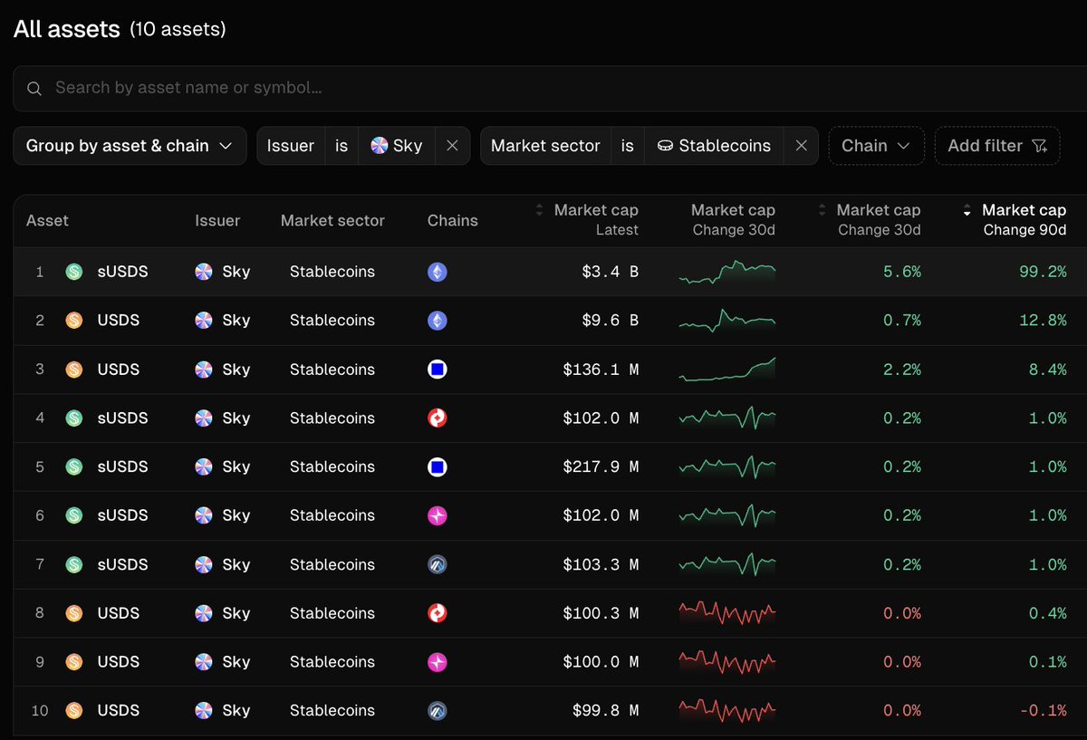Click the USDS token icon in row 2
The image size is (1087, 740).
pos(74,321)
